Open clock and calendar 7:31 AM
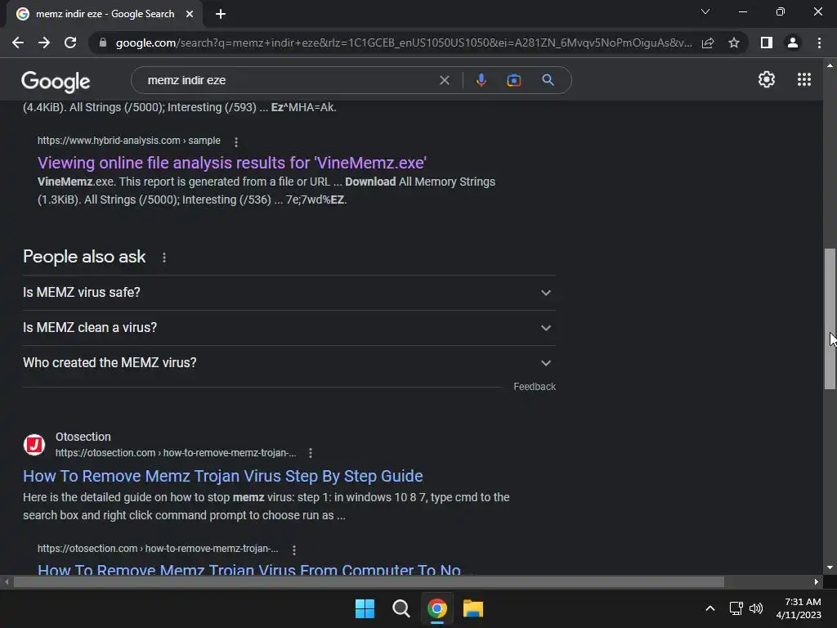Image resolution: width=837 pixels, height=628 pixels. 799,608
